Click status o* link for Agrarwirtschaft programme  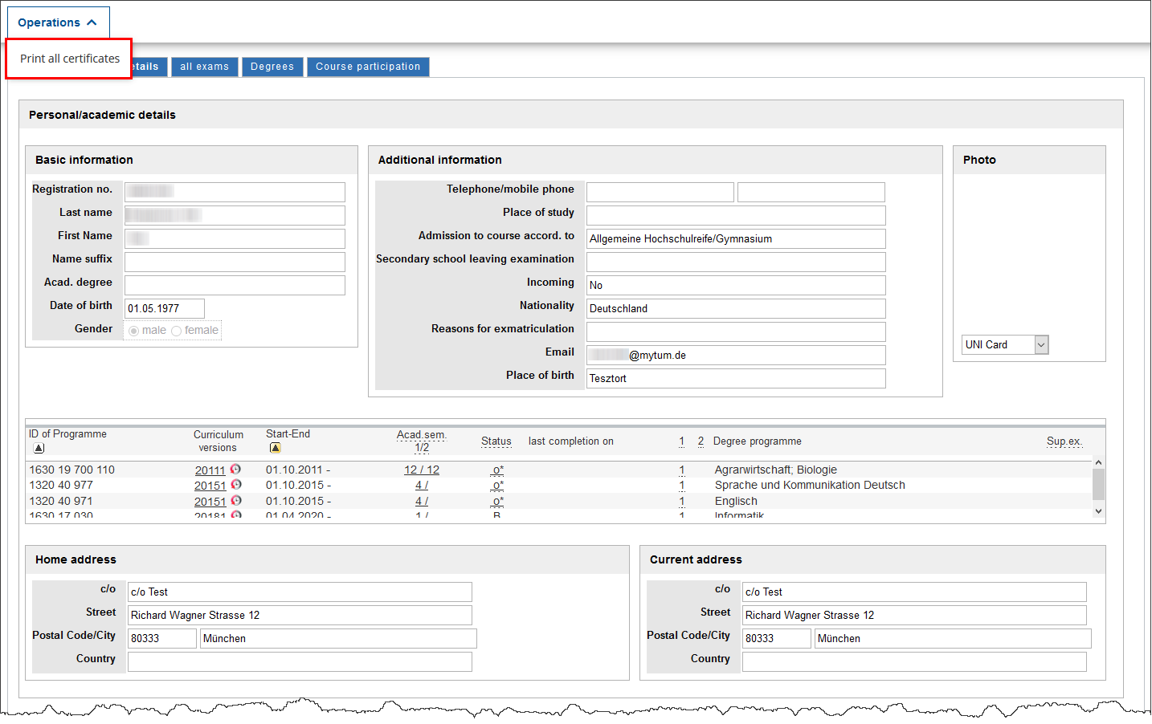click(497, 470)
